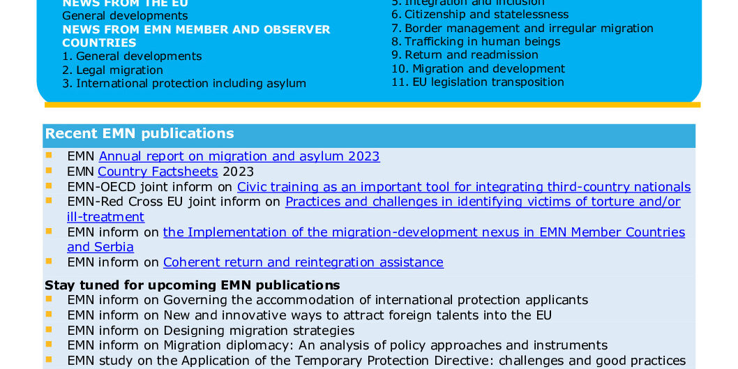Click the Temporary Protection Directive study line

click(376, 361)
